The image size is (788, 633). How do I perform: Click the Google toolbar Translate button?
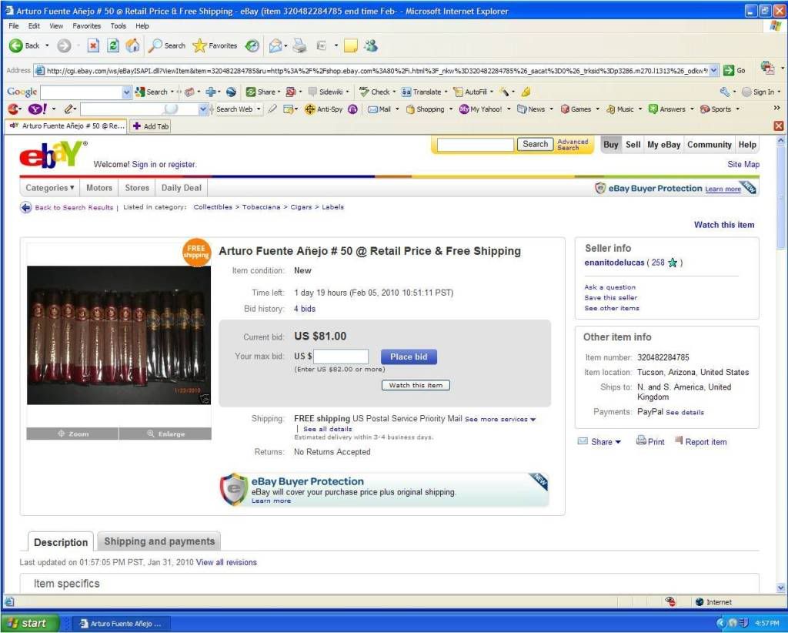point(422,92)
